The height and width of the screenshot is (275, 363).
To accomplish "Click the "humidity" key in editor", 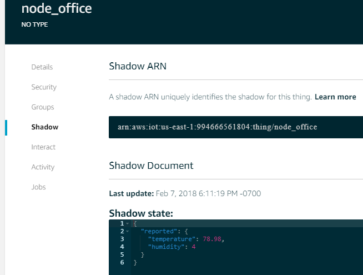I will (x=166, y=247).
